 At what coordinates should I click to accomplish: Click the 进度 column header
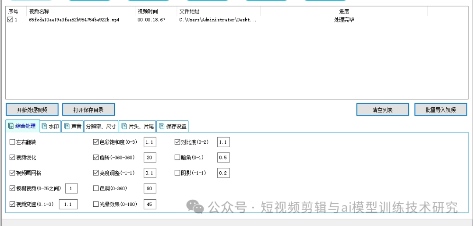[x=344, y=12]
